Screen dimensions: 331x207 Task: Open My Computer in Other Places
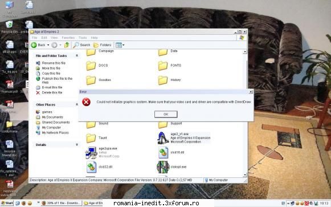click(x=51, y=128)
